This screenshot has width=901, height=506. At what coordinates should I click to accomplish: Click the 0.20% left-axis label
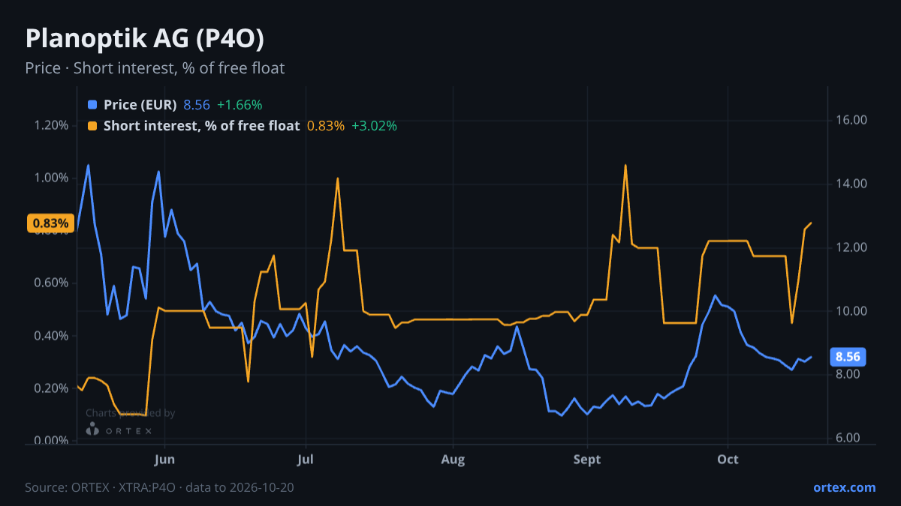(52, 388)
